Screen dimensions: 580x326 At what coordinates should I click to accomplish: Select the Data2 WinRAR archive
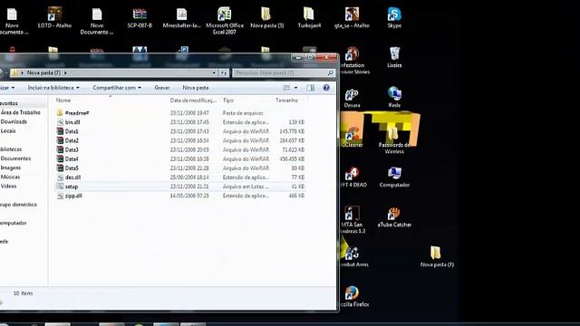click(180, 140)
